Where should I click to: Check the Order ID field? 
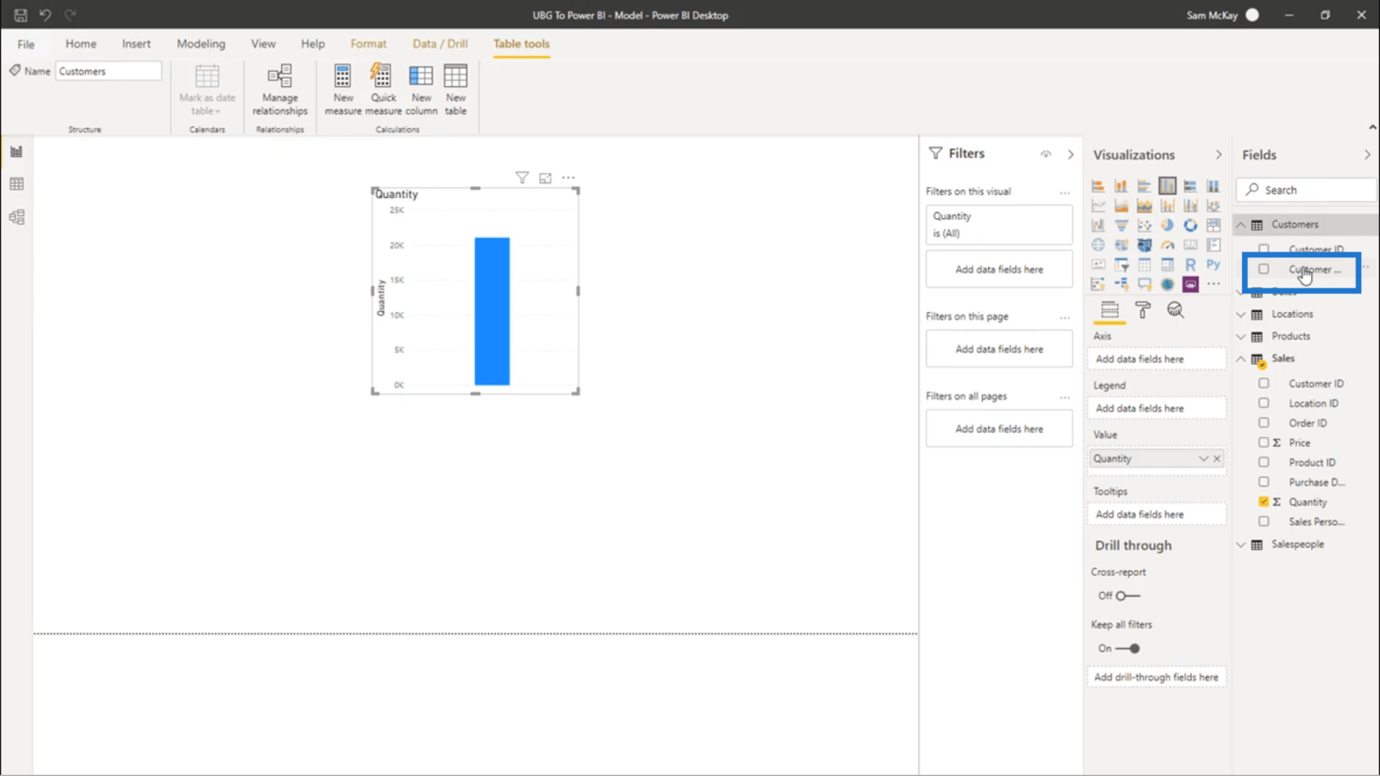coord(1263,423)
